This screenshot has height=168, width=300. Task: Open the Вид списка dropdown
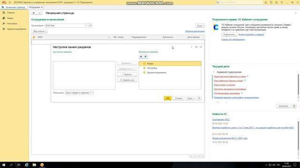click(x=39, y=31)
